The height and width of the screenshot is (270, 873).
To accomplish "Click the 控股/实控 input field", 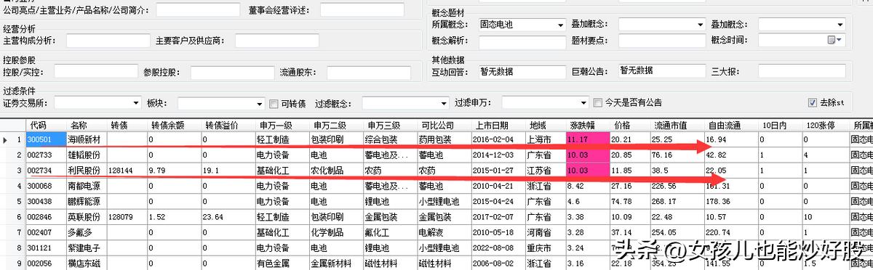I will click(x=95, y=72).
